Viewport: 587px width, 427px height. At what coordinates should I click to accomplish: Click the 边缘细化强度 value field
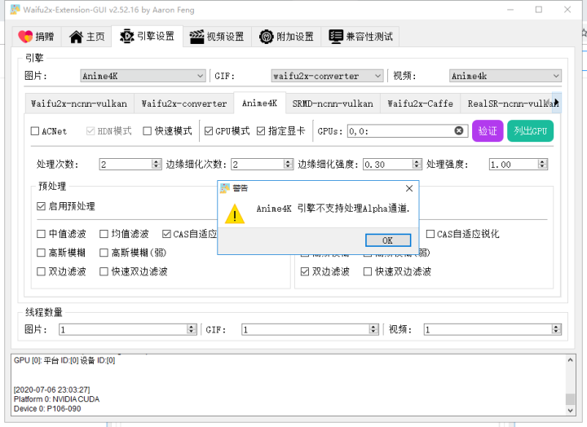[x=388, y=164]
